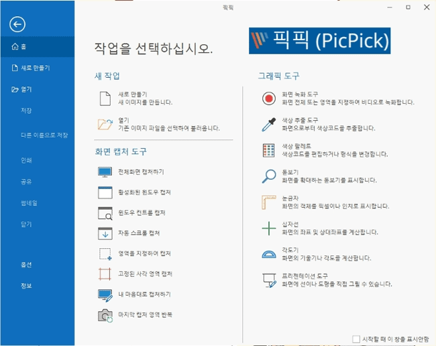Click the 윈도우 컨트롤 캡처 text

tap(142, 213)
